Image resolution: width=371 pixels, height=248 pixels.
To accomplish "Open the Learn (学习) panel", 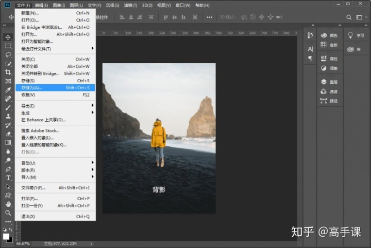I will [356, 35].
